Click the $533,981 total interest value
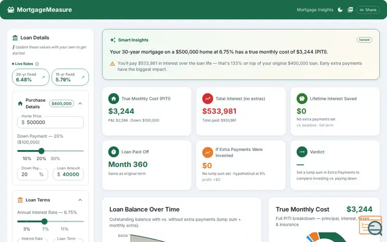Viewport: 387px width, 242px height. (x=219, y=111)
